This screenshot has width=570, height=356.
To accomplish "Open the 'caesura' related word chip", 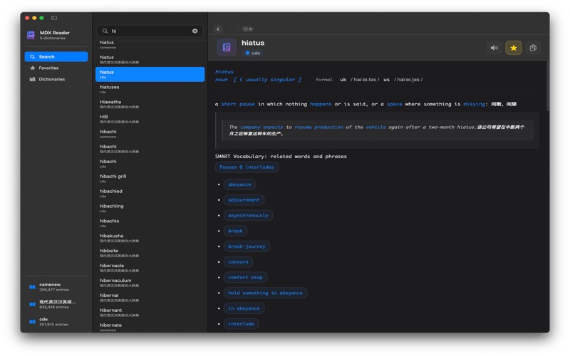I will click(x=239, y=262).
